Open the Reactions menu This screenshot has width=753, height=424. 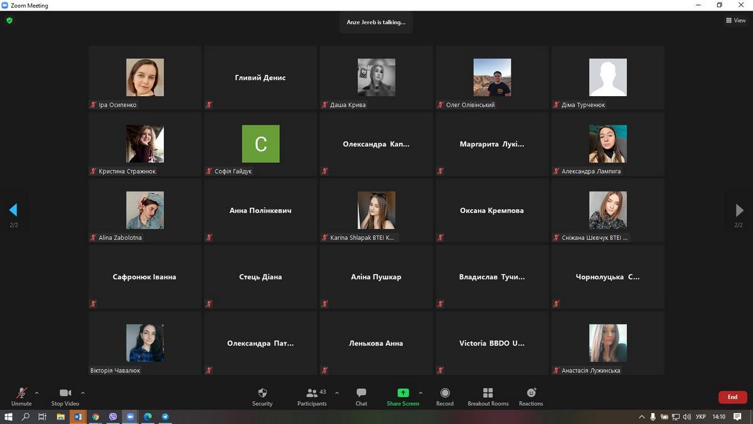pyautogui.click(x=531, y=396)
